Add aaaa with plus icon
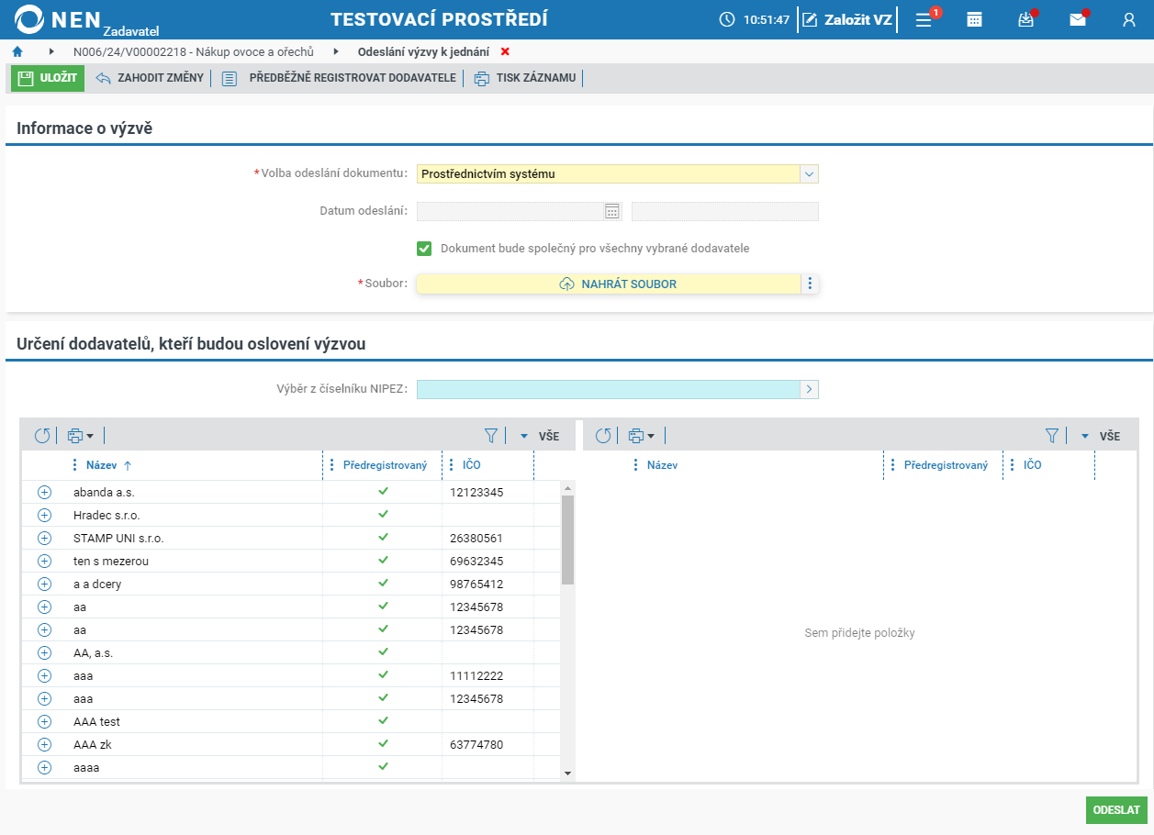1154x835 pixels. click(44, 767)
